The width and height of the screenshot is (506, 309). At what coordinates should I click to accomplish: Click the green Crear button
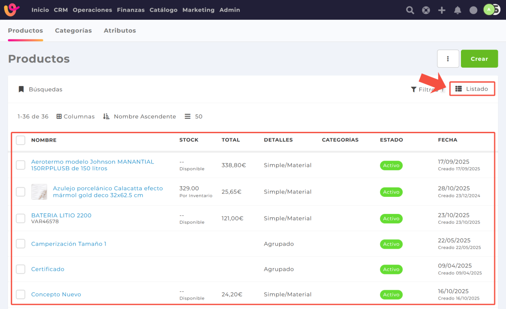point(479,59)
